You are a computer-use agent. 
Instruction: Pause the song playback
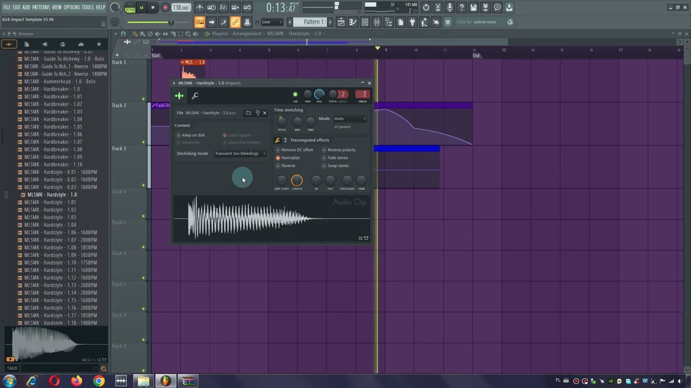(x=141, y=8)
